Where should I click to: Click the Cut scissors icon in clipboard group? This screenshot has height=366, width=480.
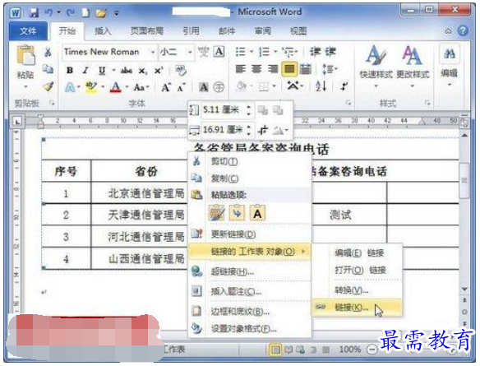(48, 52)
